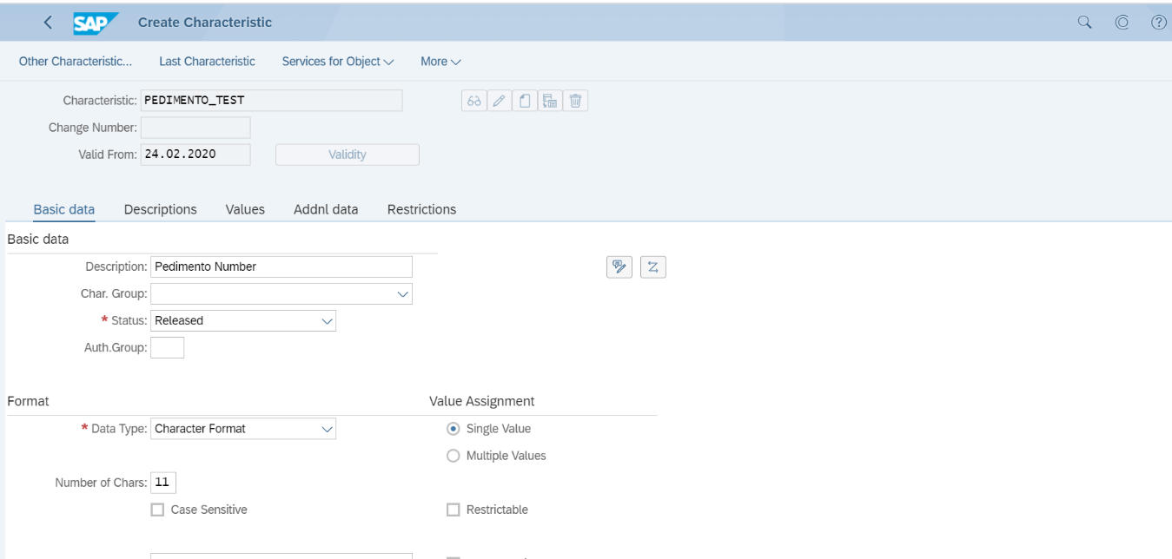Enable the Case Sensitive checkbox
The width and height of the screenshot is (1172, 559).
tap(157, 510)
